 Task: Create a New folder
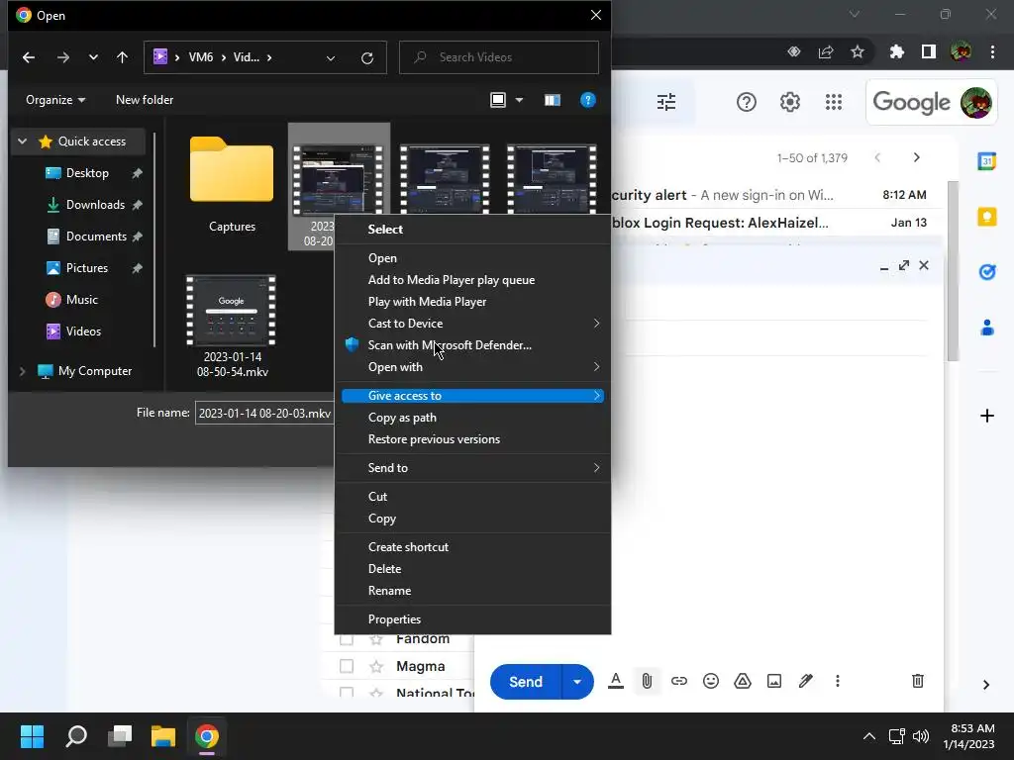pos(145,100)
